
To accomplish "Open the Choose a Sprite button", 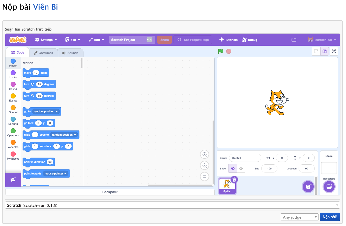I will tap(308, 187).
